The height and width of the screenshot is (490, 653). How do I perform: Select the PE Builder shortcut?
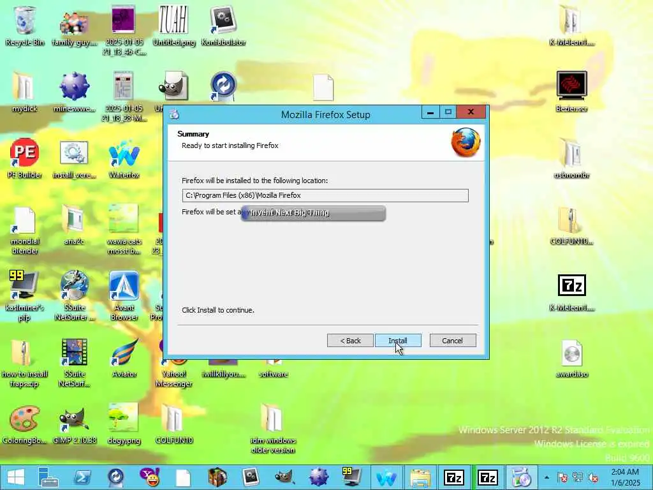tap(25, 158)
